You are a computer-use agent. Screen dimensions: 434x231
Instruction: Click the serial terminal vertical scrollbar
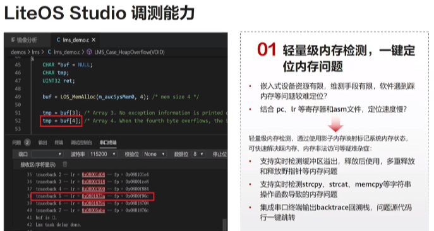click(x=224, y=225)
